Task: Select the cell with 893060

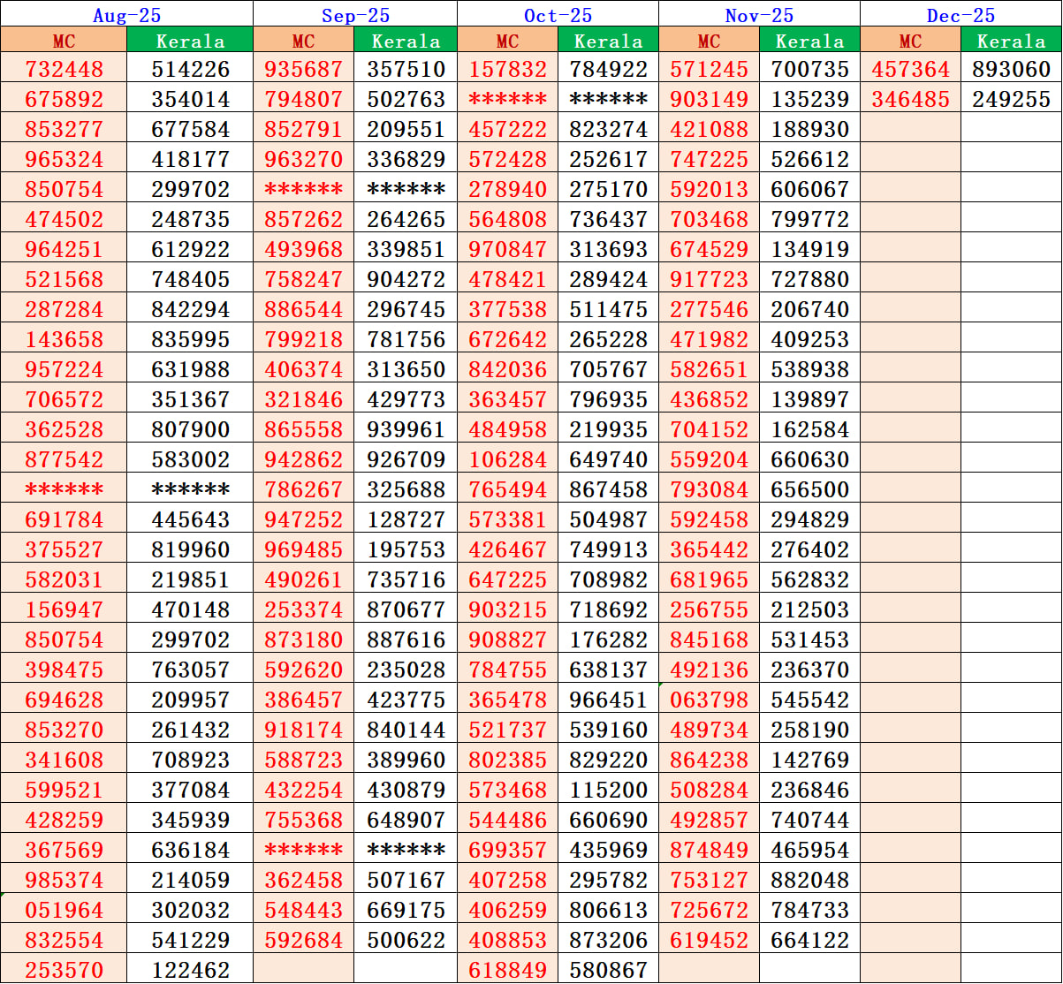Action: (x=1012, y=70)
